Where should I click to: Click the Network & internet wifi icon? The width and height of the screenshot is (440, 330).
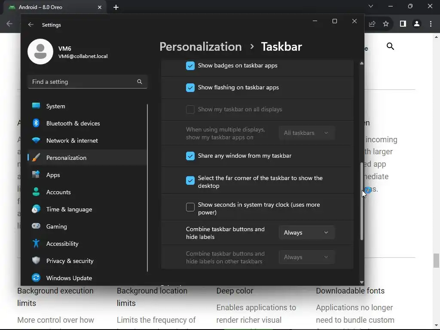pyautogui.click(x=36, y=141)
